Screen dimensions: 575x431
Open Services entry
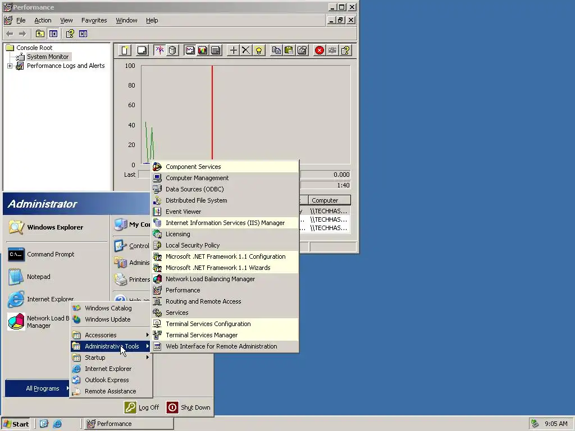(x=225, y=313)
